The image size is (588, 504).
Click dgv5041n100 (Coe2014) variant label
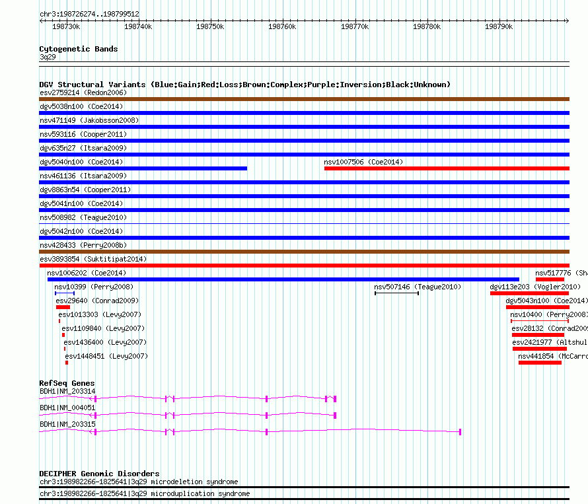click(81, 203)
